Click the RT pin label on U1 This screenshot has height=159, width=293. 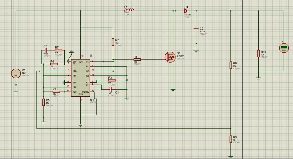point(88,83)
